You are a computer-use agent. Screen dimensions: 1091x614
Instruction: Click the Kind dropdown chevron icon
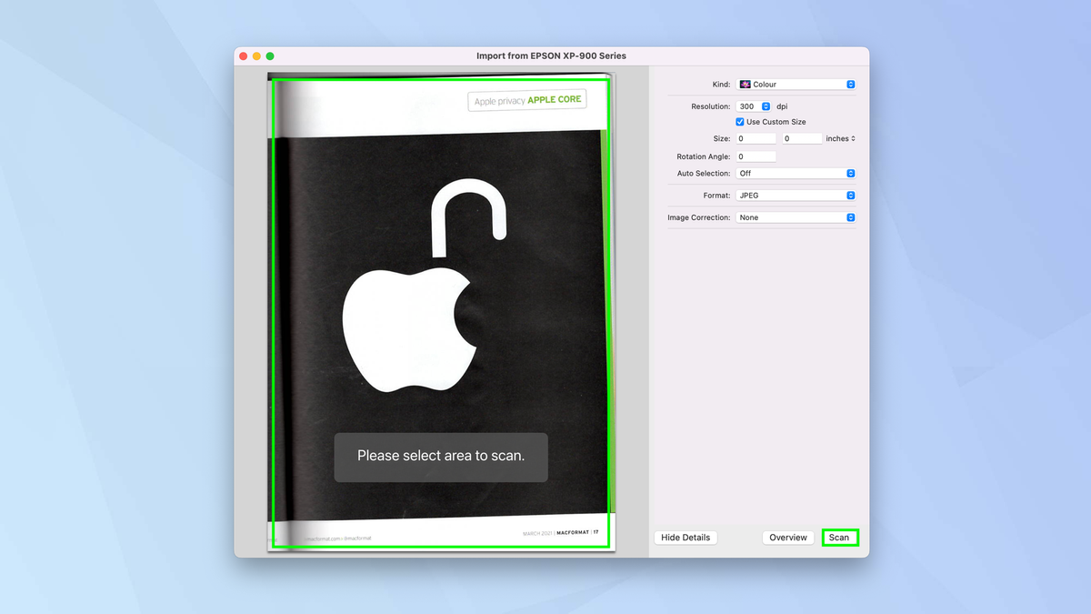[850, 84]
